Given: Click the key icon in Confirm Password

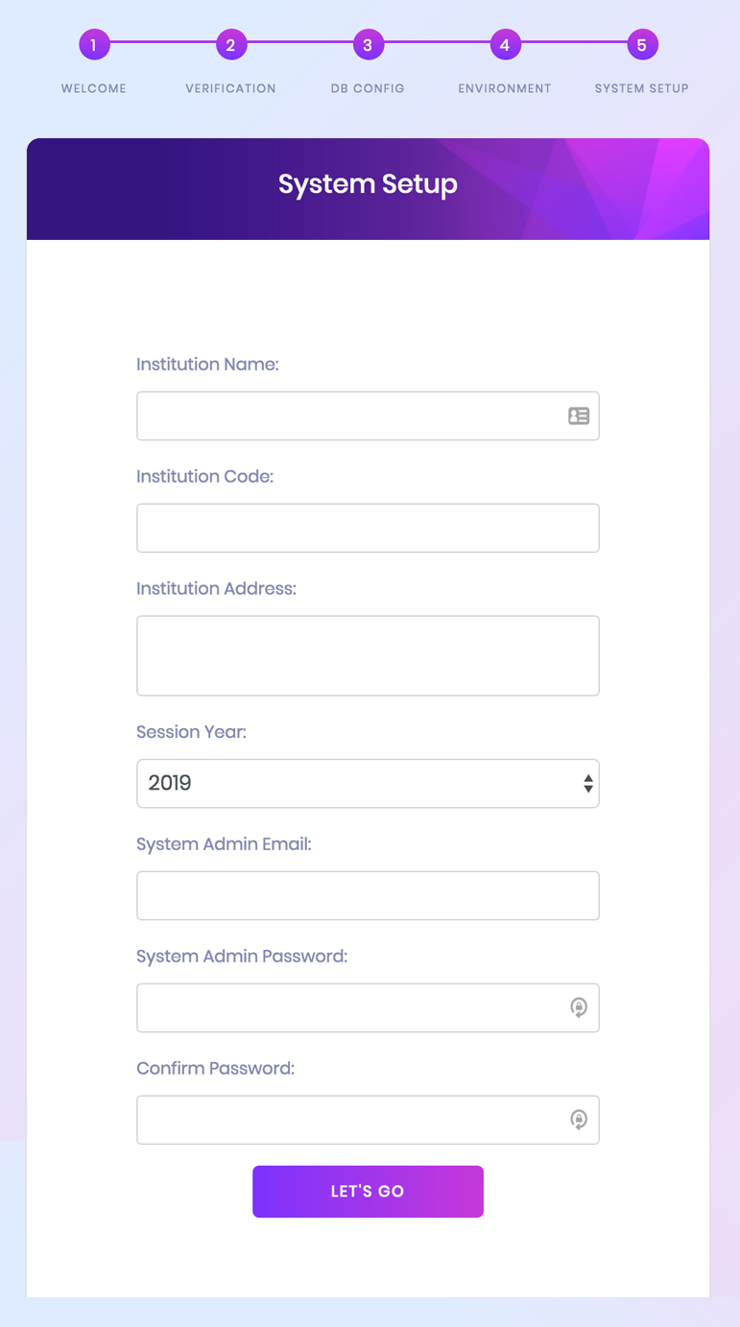Looking at the screenshot, I should pyautogui.click(x=578, y=1120).
